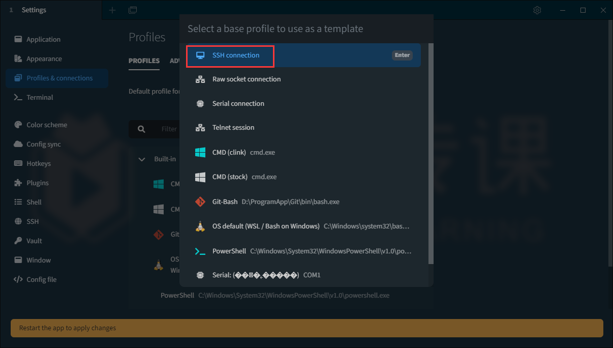
Task: Click the Config sync cloud icon
Action: point(18,144)
